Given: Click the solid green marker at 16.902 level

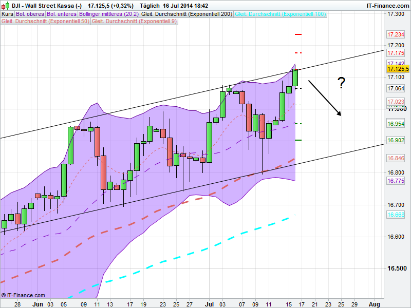Looking at the screenshot, I should 298,140.
